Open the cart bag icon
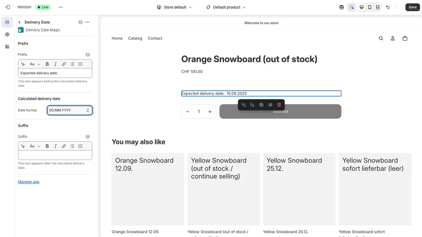Image resolution: width=422 pixels, height=237 pixels. click(405, 38)
